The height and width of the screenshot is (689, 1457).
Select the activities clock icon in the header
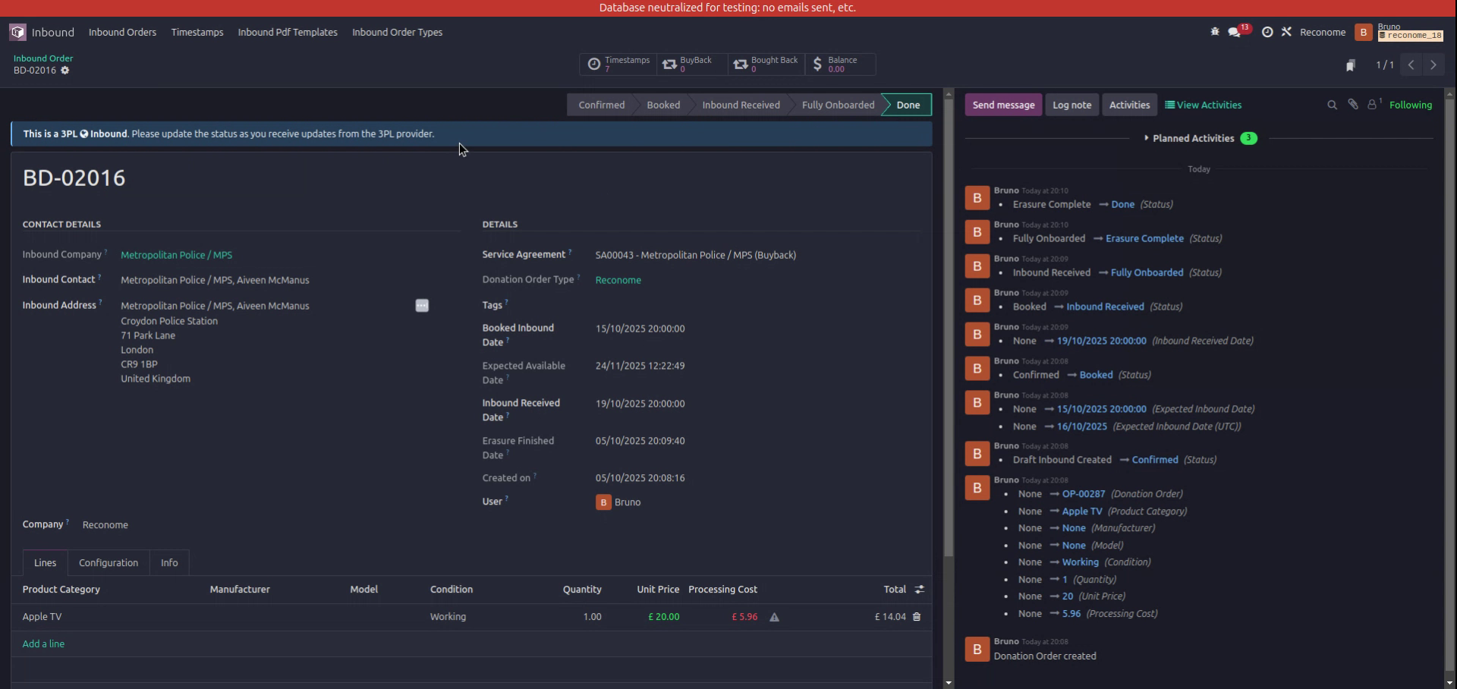pos(1267,32)
